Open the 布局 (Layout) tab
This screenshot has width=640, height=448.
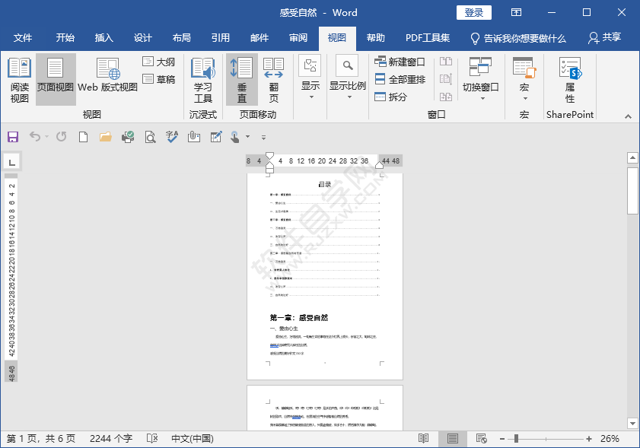182,38
